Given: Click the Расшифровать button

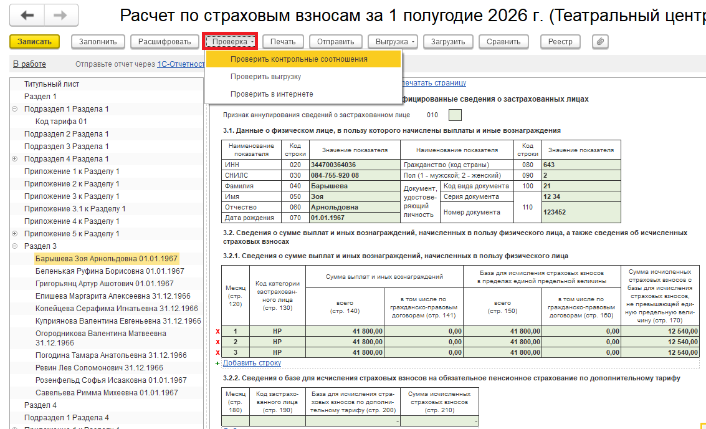Looking at the screenshot, I should (165, 41).
